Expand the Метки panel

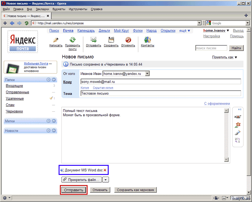pyautogui.click(x=54, y=121)
